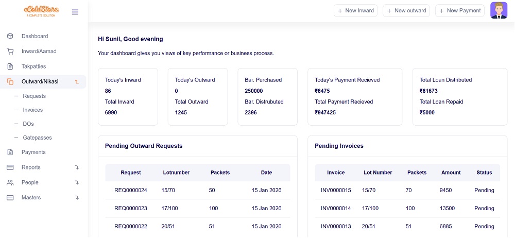Click the Payments document icon
The height and width of the screenshot is (238, 515).
click(x=10, y=152)
